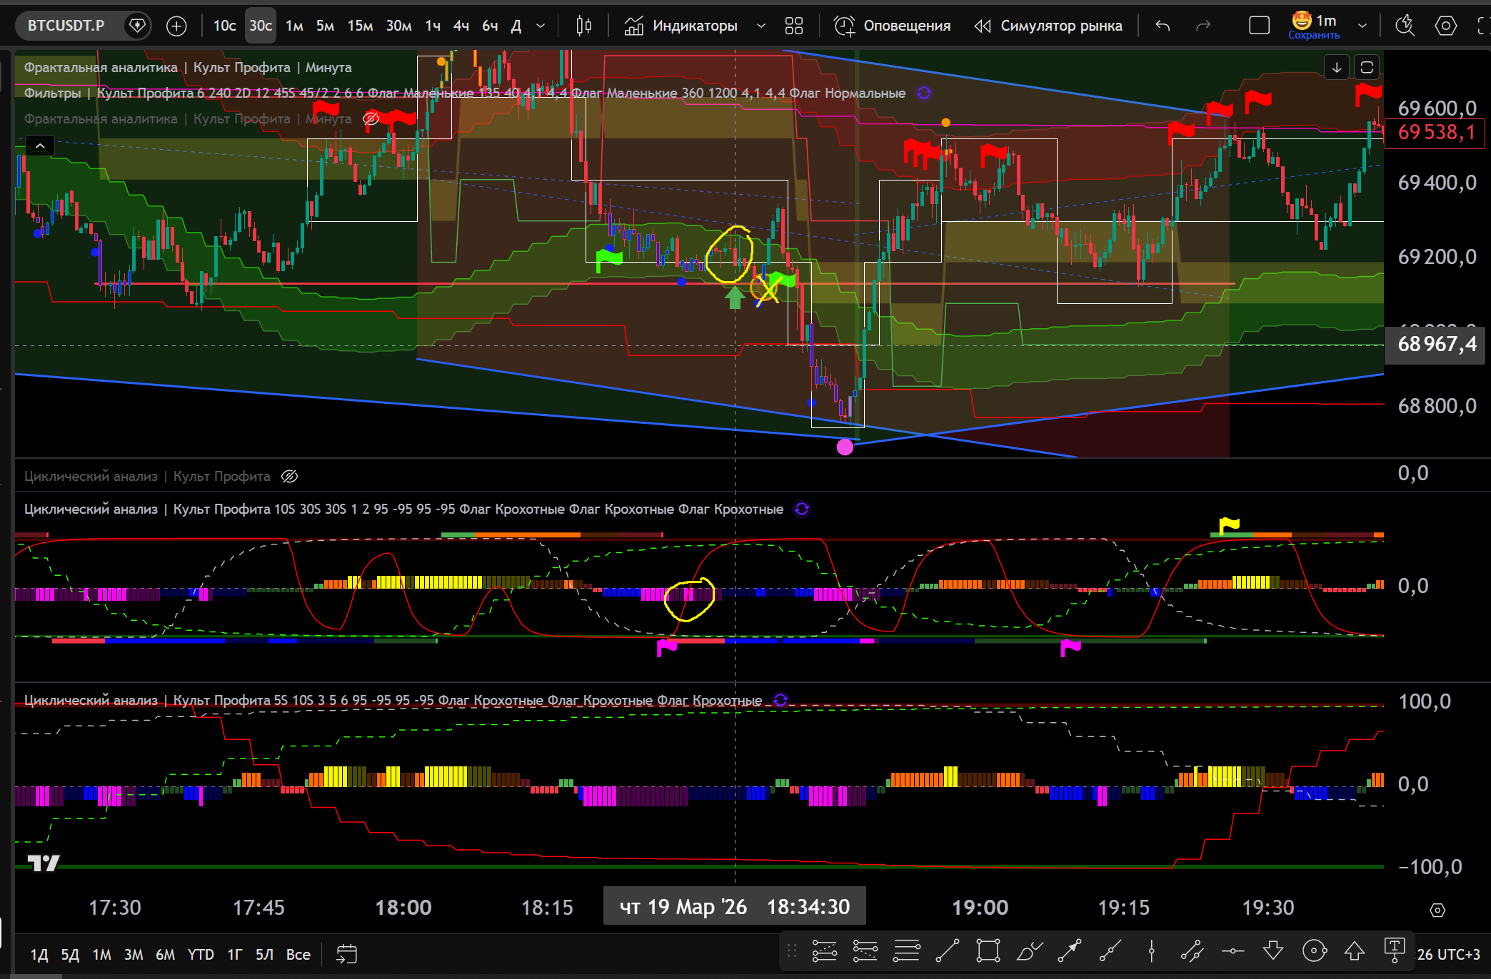Screen dimensions: 1491x979
Task: Switch to the 5м timeframe
Action: click(x=325, y=26)
